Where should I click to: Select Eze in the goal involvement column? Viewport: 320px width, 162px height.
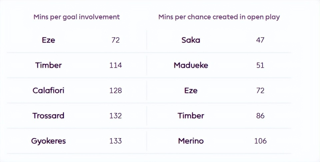[48, 40]
